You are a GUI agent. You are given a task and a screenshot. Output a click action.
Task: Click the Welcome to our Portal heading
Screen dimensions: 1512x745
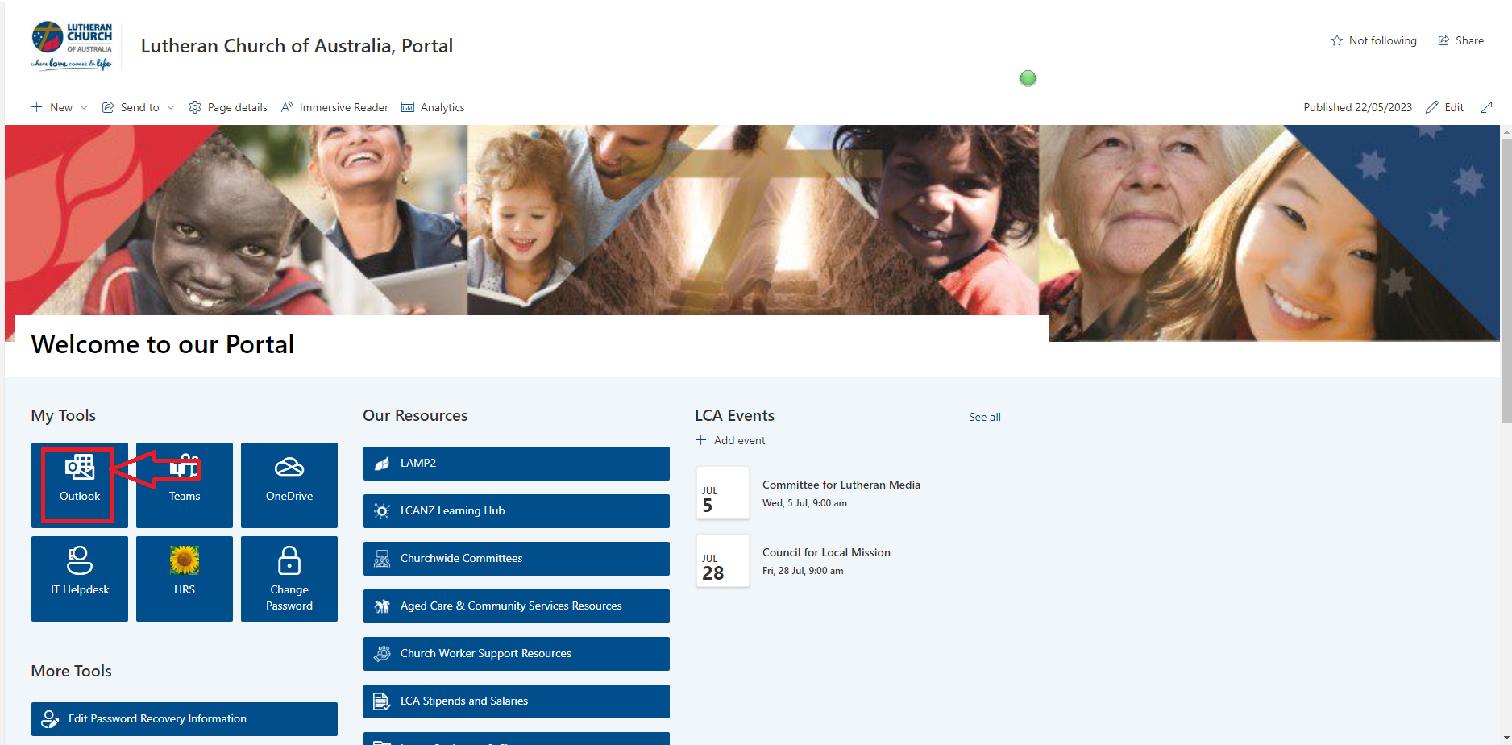[163, 344]
